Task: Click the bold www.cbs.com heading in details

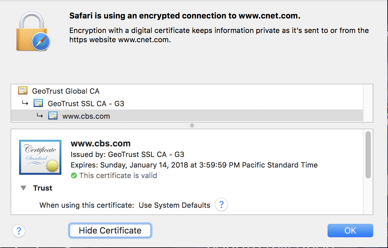Action: [101, 143]
